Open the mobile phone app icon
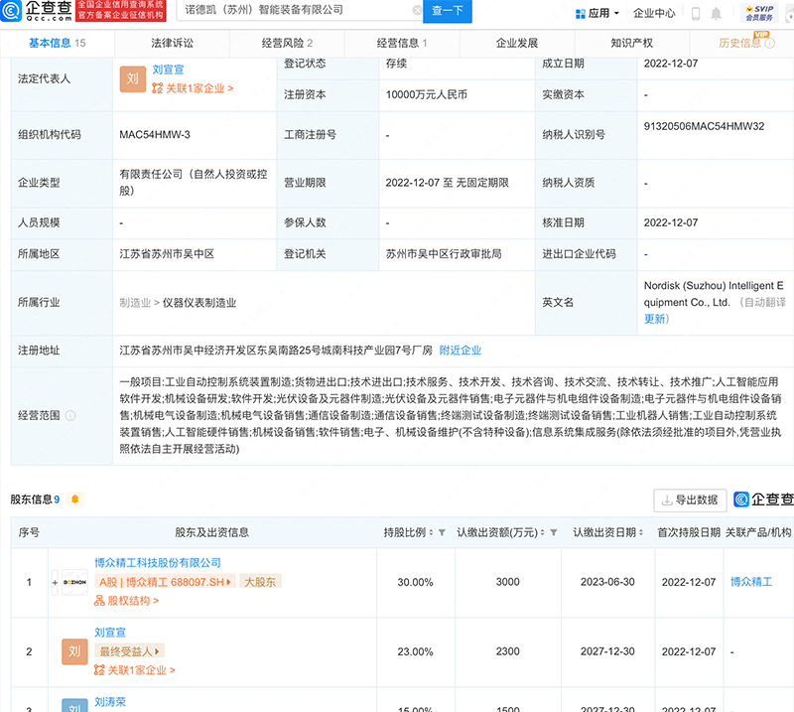This screenshot has height=712, width=794. coord(696,13)
